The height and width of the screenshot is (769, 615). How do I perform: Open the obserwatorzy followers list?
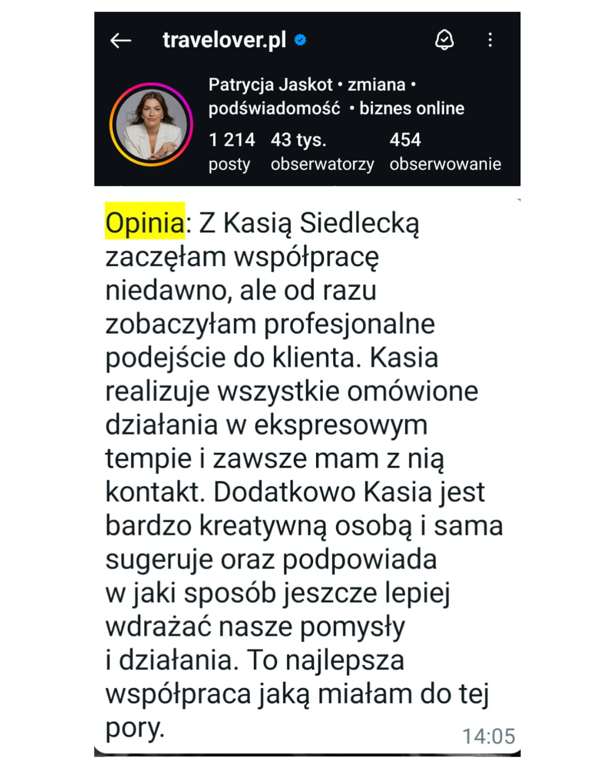coord(322,164)
